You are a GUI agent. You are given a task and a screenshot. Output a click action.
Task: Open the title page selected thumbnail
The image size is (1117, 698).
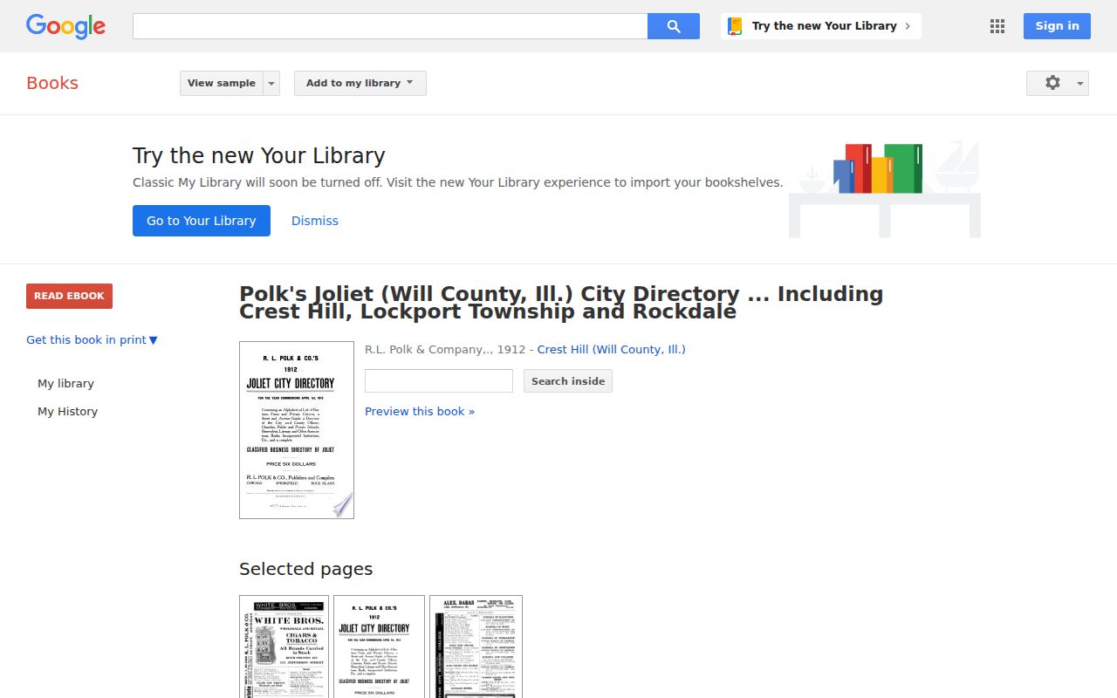379,647
